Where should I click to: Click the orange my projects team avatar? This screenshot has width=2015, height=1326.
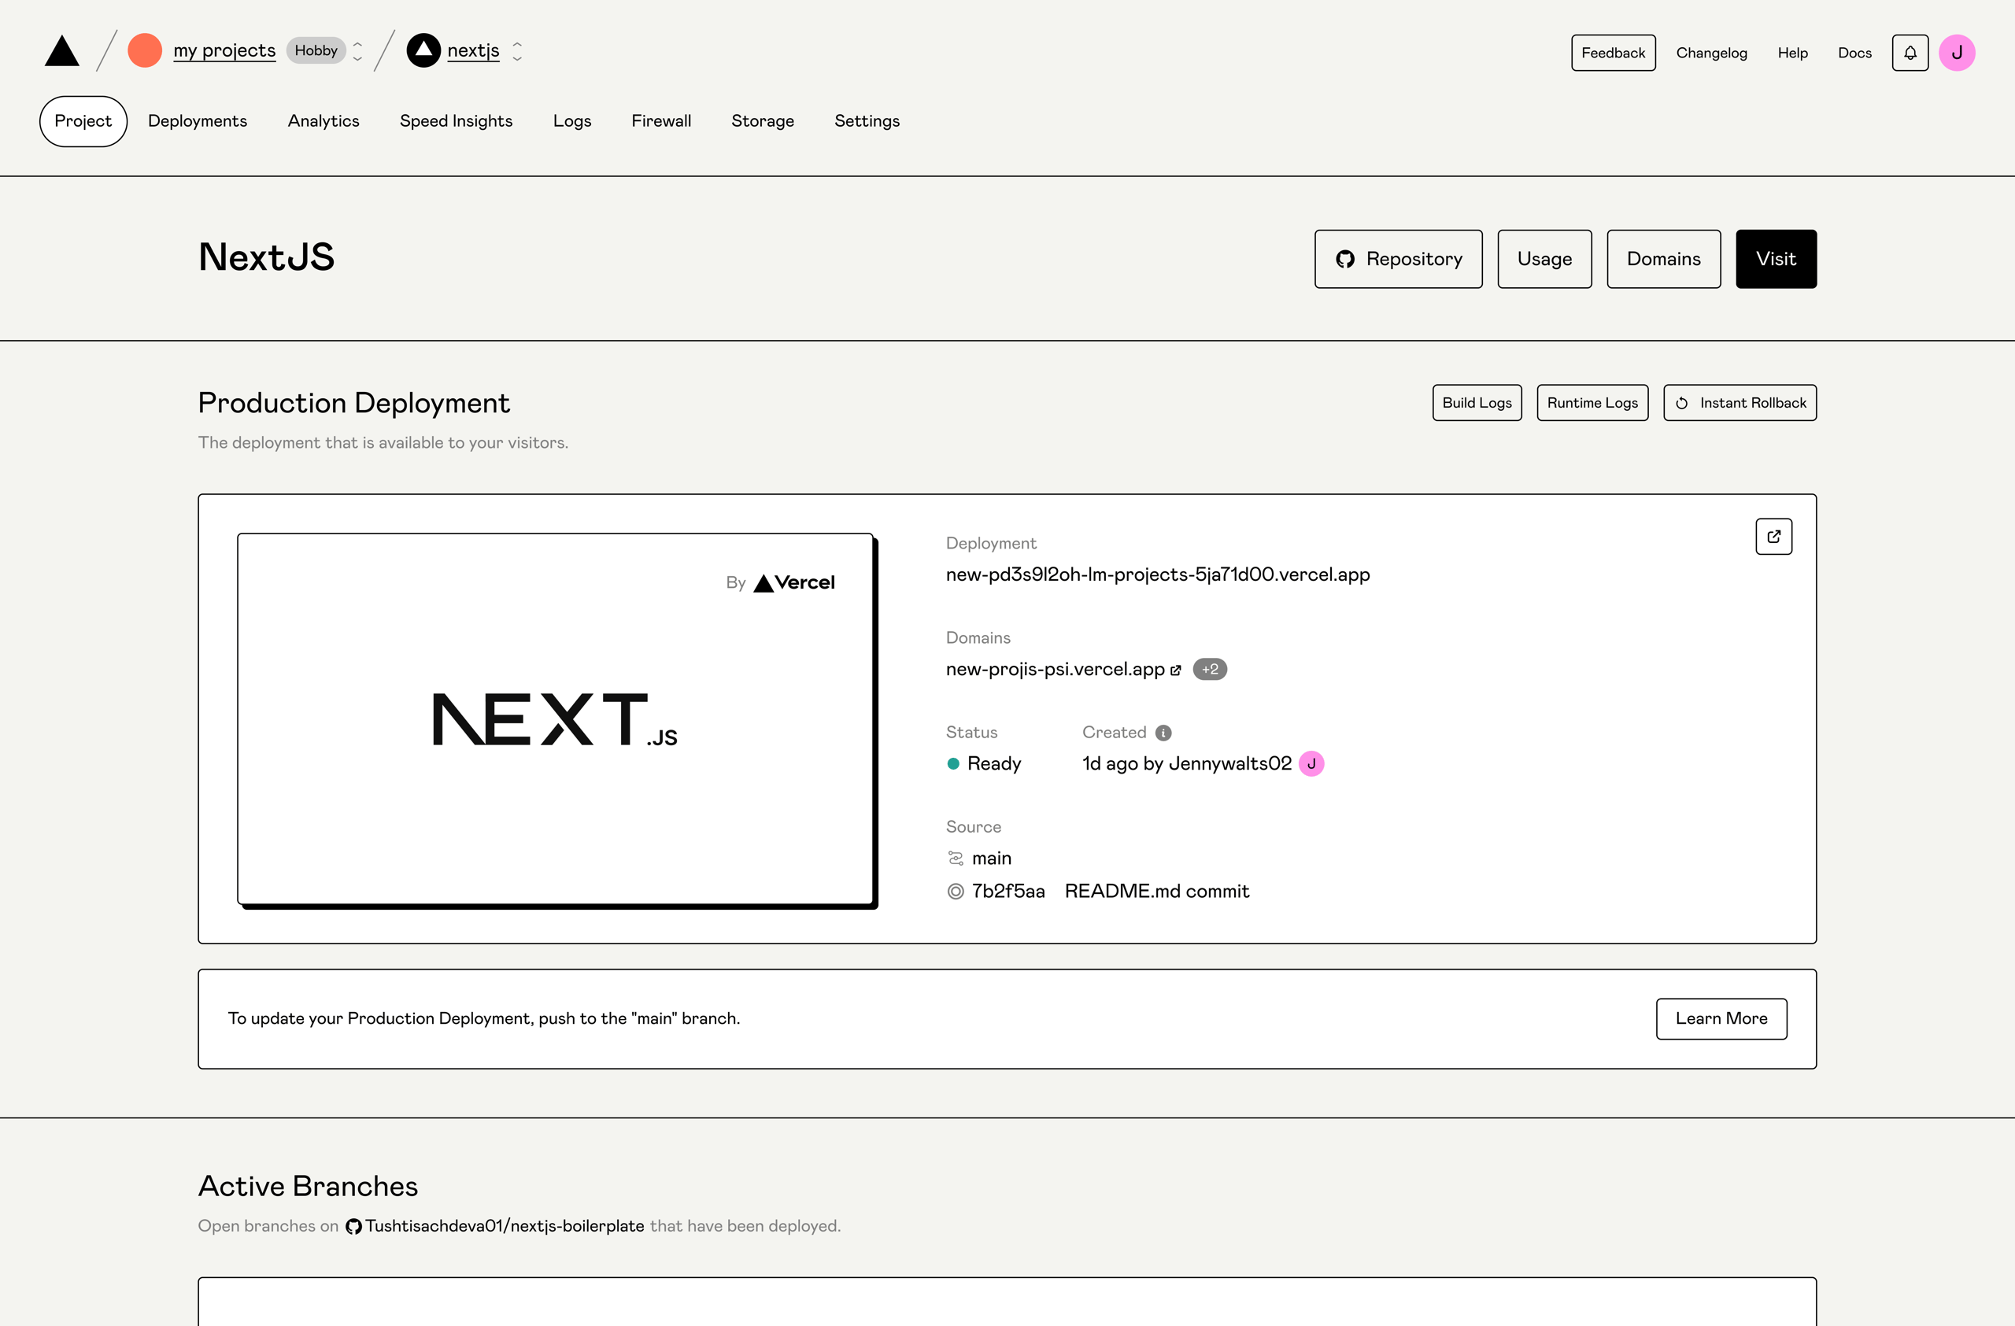point(145,51)
